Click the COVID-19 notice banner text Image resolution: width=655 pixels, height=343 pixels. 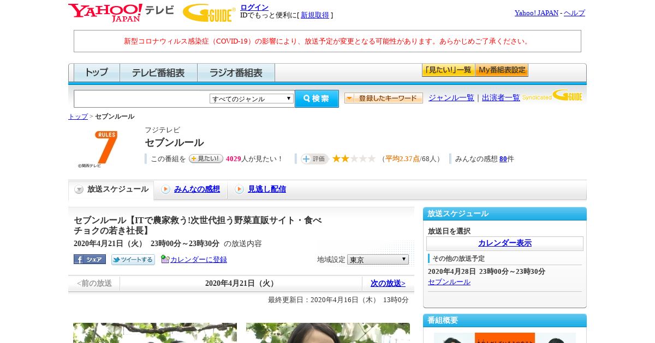[x=327, y=41]
